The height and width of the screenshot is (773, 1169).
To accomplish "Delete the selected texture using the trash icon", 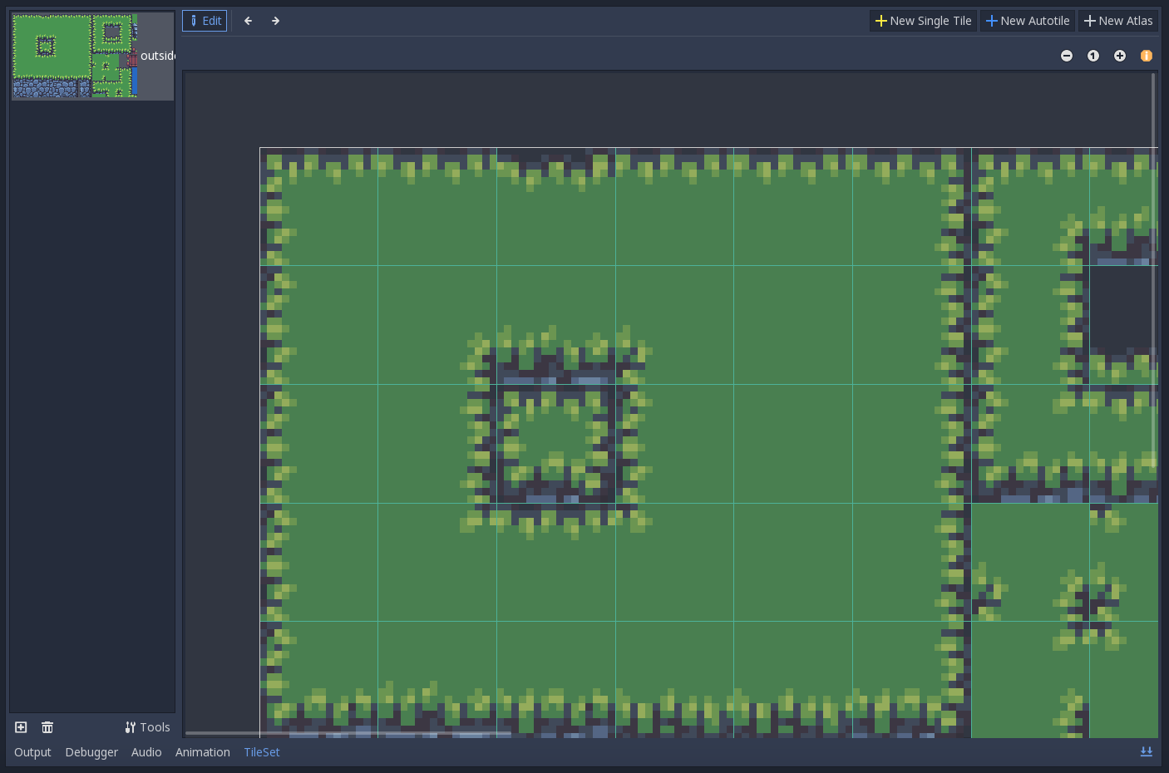I will pyautogui.click(x=47, y=726).
